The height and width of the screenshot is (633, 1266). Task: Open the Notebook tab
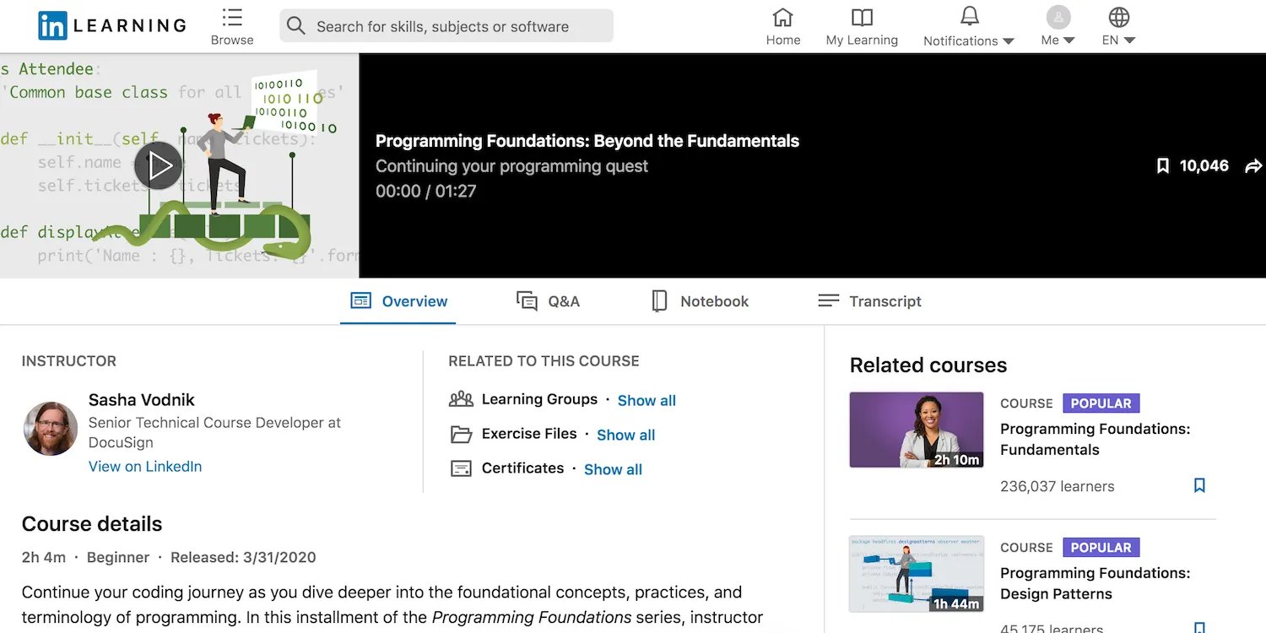(x=700, y=301)
